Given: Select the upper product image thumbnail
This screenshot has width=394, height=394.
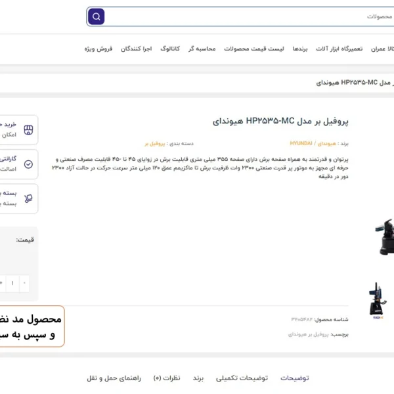Looking at the screenshot, I should (x=384, y=237).
